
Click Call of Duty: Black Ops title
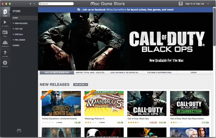[138, 119]
